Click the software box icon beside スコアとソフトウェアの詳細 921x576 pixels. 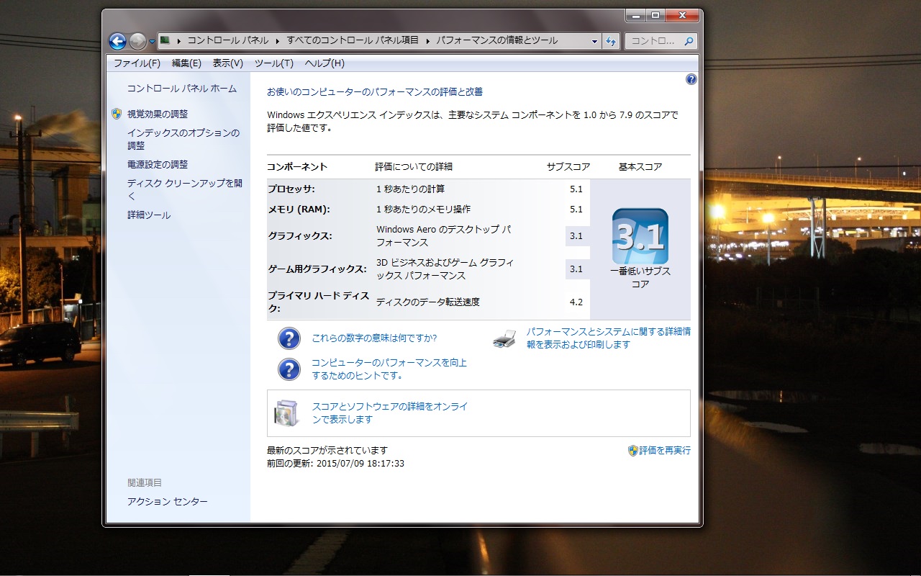click(x=286, y=413)
